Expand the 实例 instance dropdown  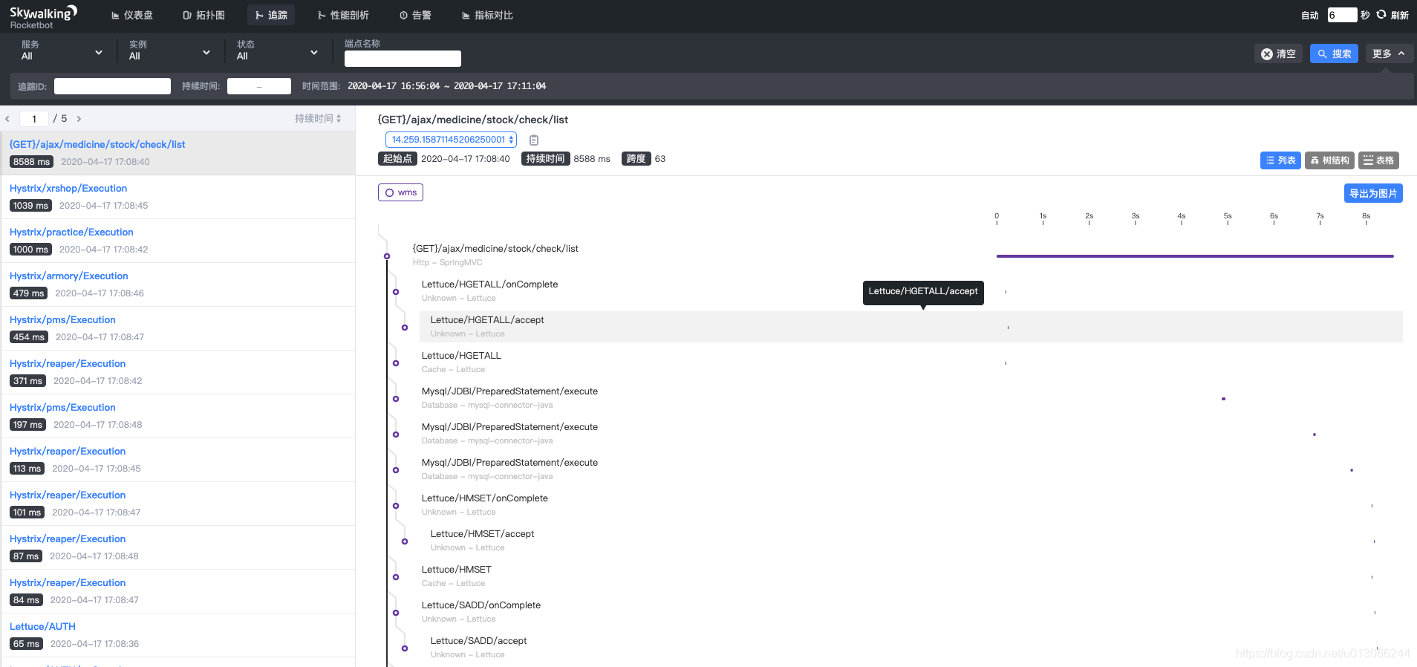coord(170,51)
